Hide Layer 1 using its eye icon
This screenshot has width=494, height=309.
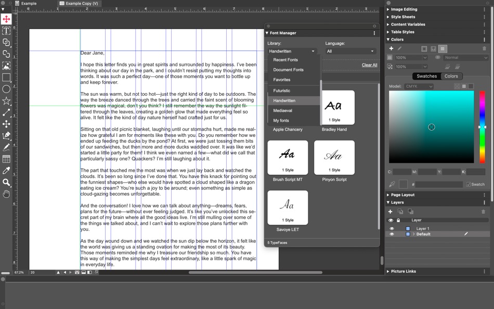(x=392, y=228)
